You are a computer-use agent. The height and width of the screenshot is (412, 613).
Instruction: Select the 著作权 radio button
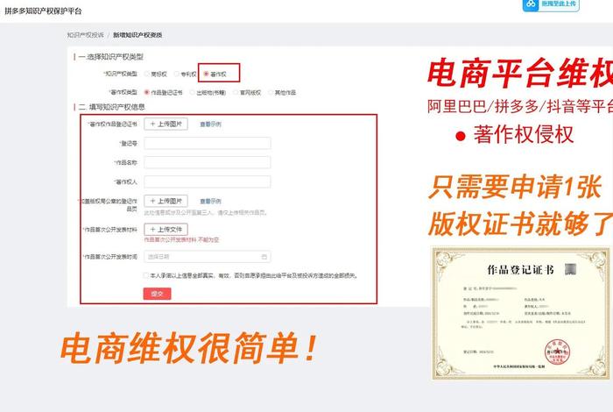(x=207, y=74)
